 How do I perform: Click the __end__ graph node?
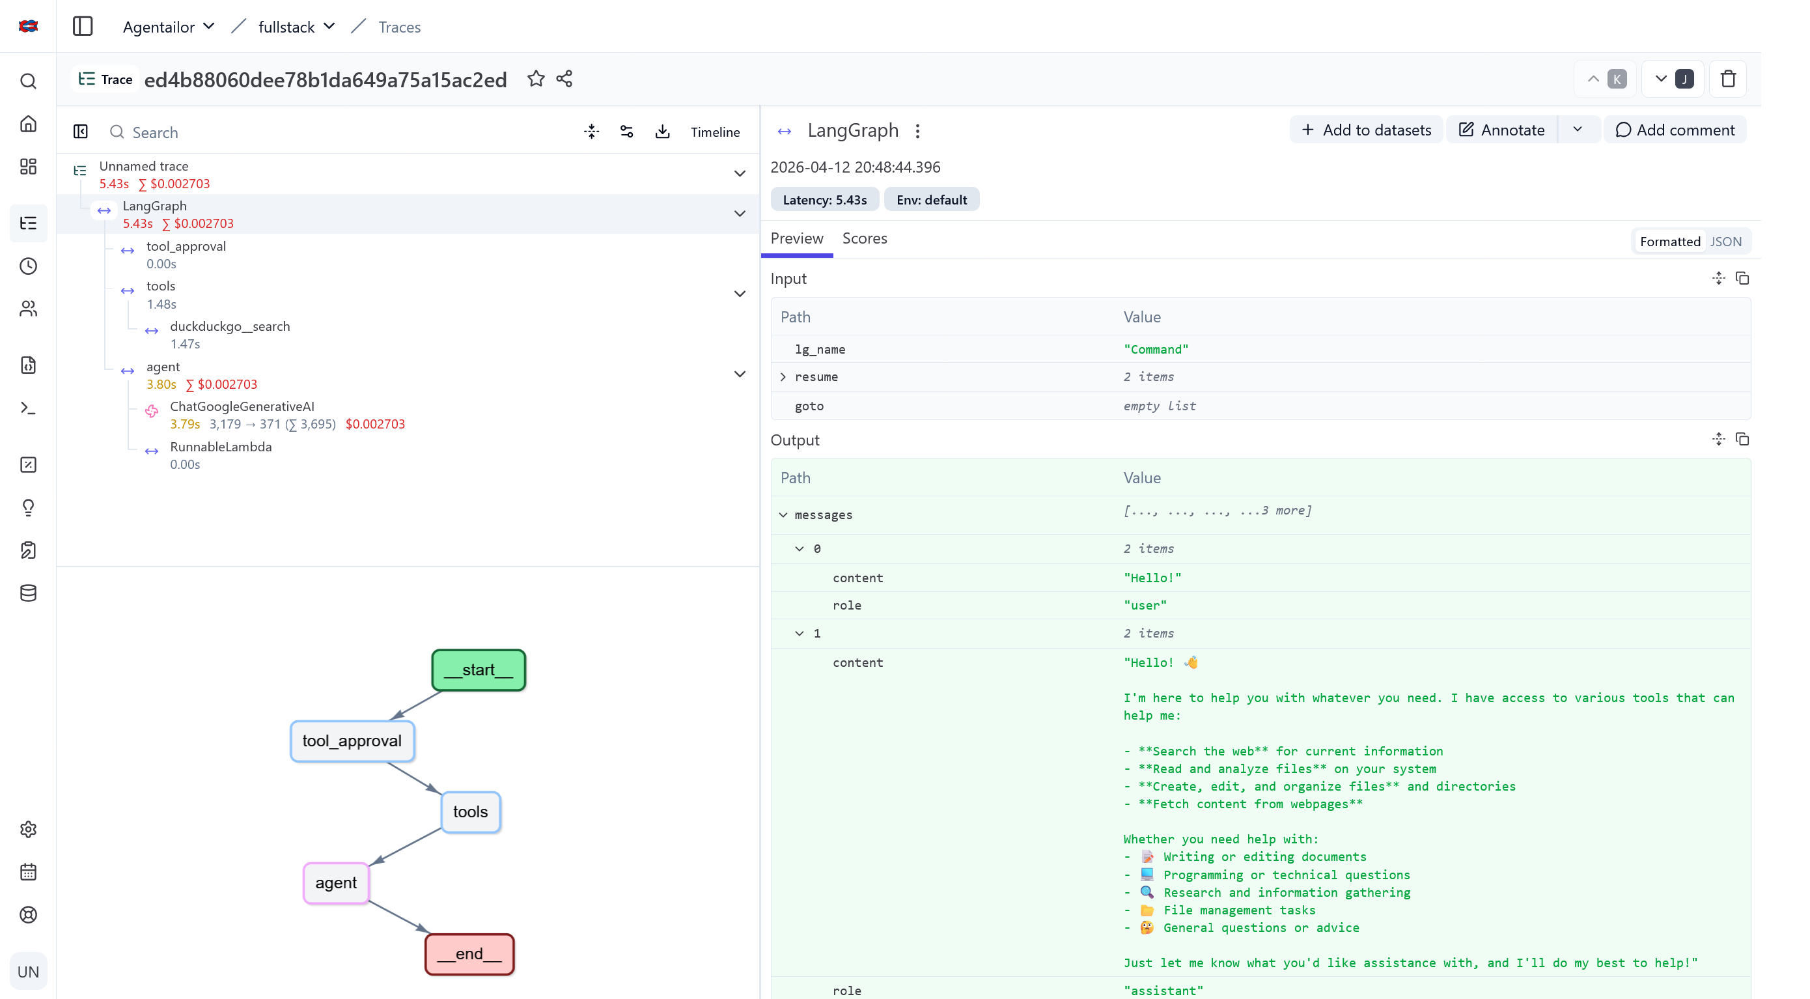[x=469, y=954]
